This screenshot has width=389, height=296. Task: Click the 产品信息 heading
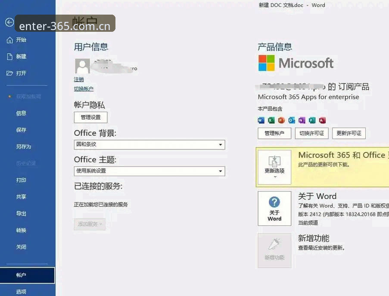[275, 47]
